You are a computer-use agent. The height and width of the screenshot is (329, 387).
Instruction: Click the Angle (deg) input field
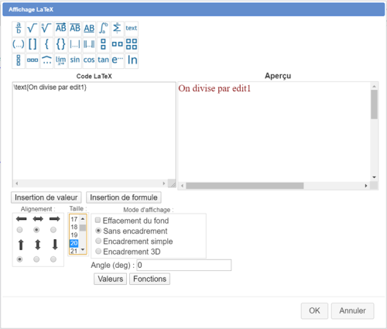coord(184,266)
